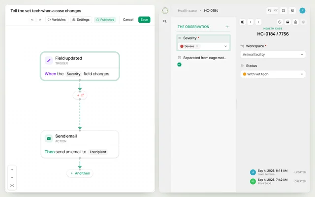315x197 pixels.
Task: Select Sep 4, 2026, 8:18 AM timestamp
Action: point(273,171)
